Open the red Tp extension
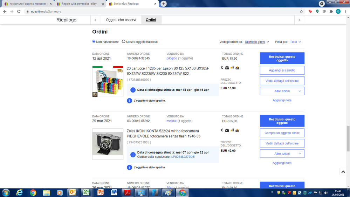 [310, 11]
